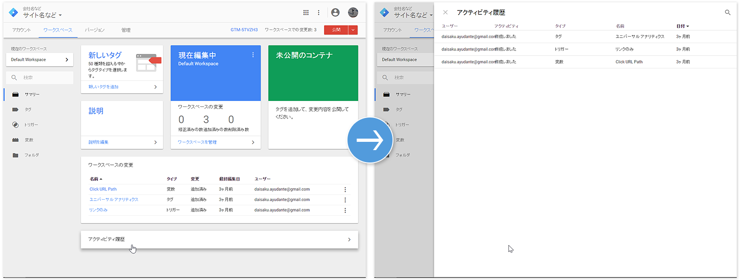Switch to the 管理 tab
740x280 pixels.
coord(126,30)
